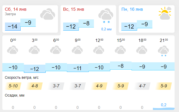This screenshot has width=179, height=112.
Task: Select the Сб, 14 янв day tab
Action: pos(16,9)
